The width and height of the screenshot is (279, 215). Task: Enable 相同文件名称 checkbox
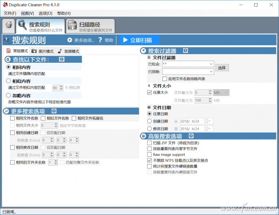(x=12, y=118)
